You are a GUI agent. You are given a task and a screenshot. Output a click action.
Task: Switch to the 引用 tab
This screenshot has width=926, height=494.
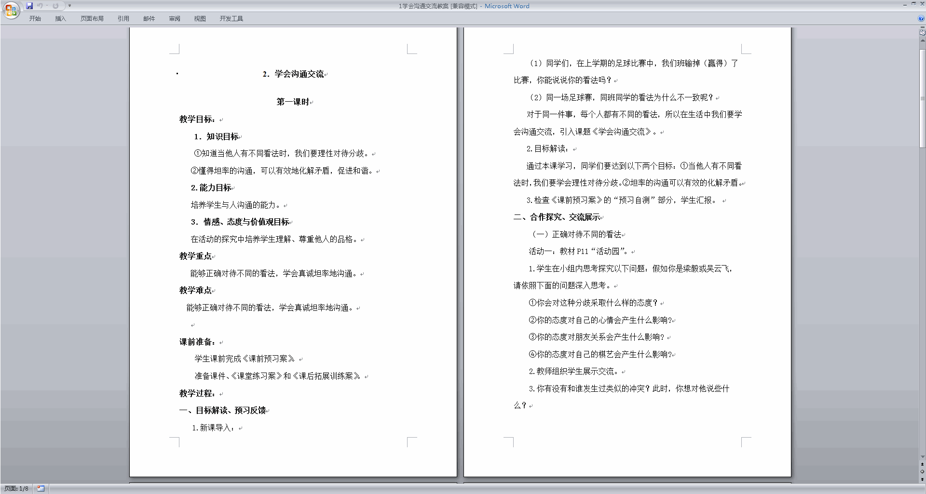[123, 19]
